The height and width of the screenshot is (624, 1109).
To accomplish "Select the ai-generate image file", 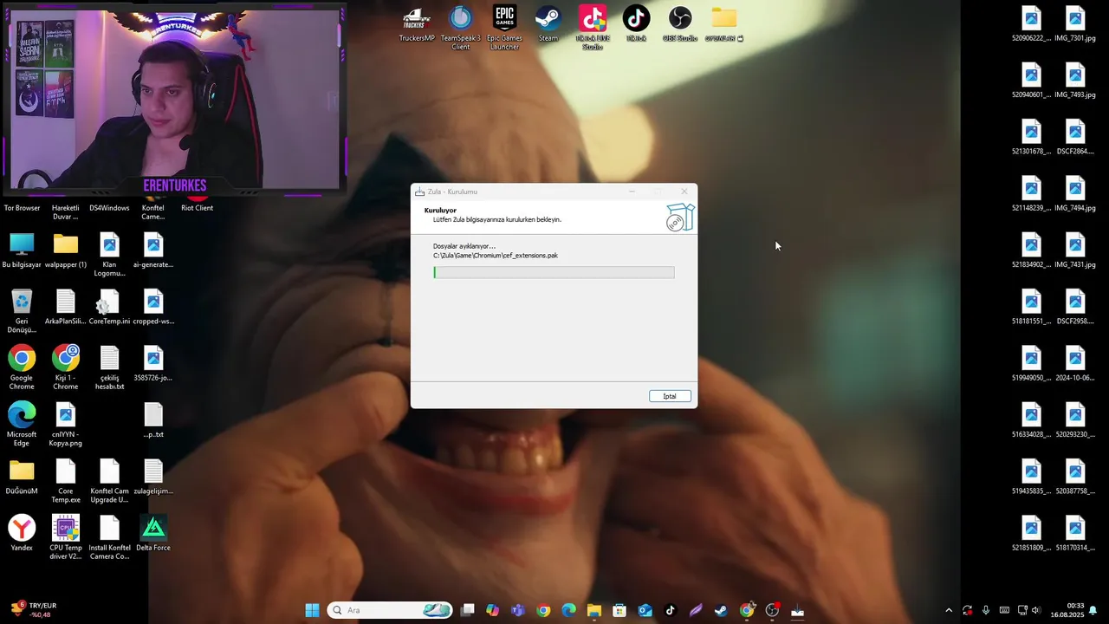I will pos(153,250).
